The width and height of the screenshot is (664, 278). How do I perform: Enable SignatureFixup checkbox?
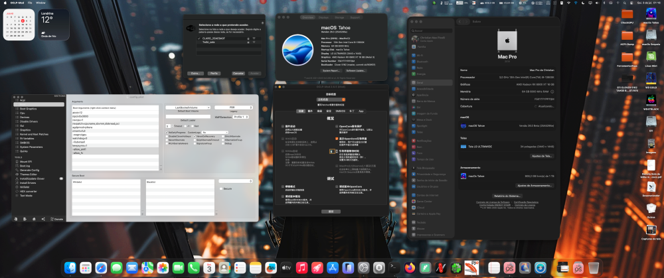coord(195,143)
